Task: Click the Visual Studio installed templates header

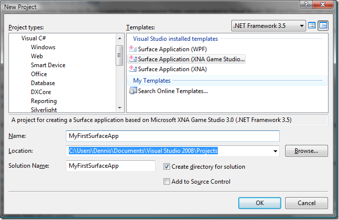Action: pyautogui.click(x=175, y=39)
